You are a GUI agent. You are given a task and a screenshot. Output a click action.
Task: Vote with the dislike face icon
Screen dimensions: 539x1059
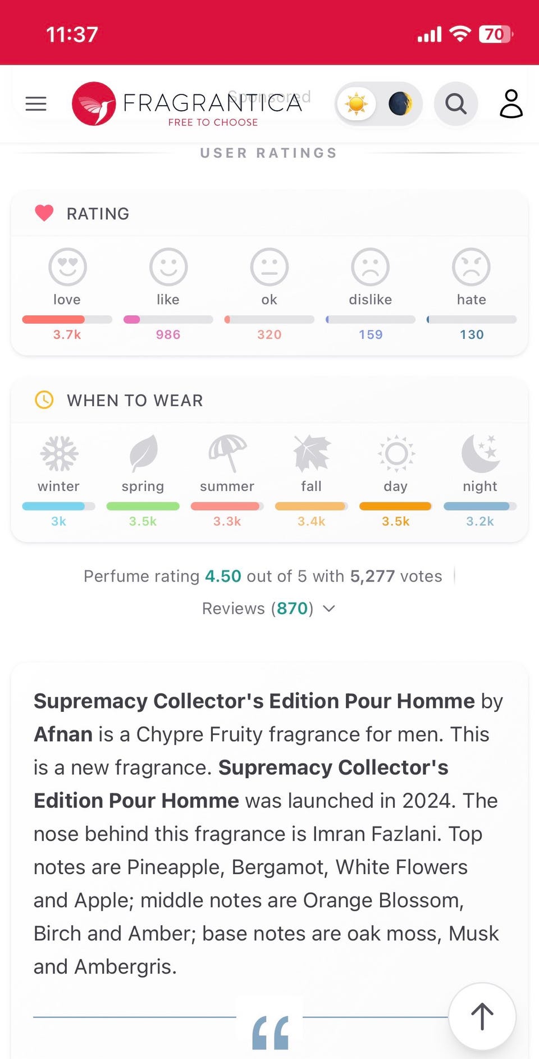tap(370, 267)
